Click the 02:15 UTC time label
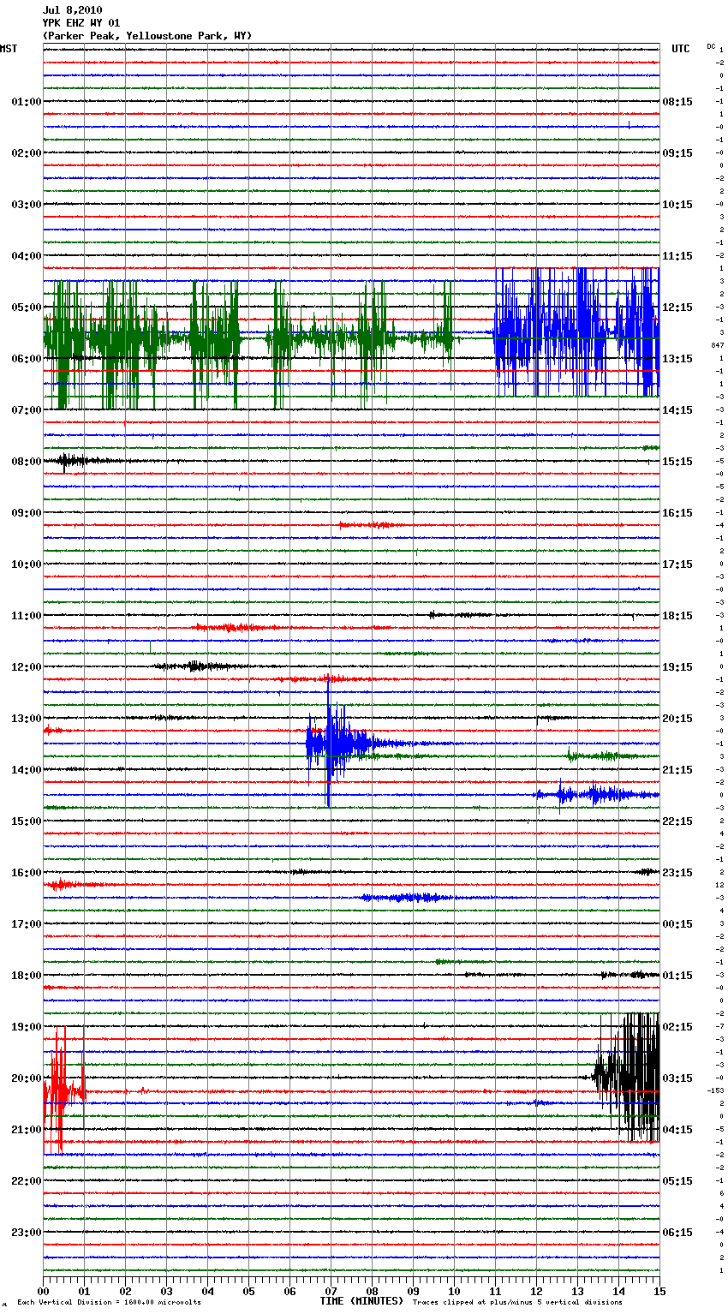 [x=677, y=1026]
